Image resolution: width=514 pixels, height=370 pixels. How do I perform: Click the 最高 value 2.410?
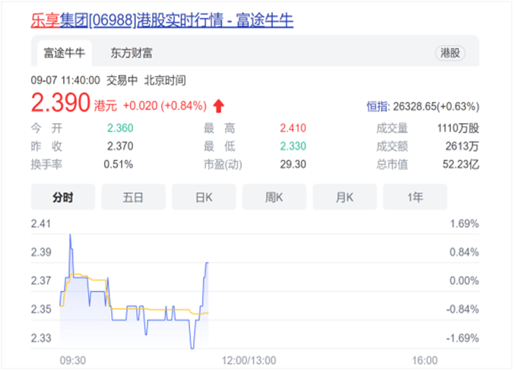pyautogui.click(x=293, y=128)
